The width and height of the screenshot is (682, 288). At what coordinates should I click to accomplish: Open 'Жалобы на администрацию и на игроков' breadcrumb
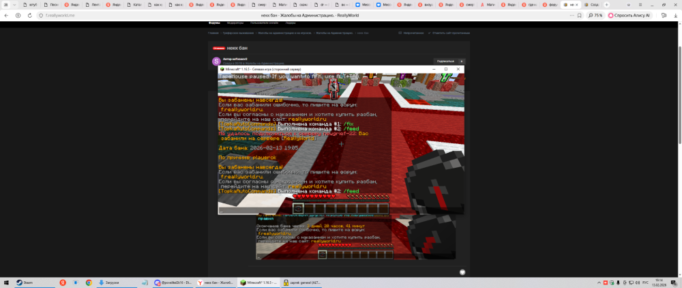point(284,33)
